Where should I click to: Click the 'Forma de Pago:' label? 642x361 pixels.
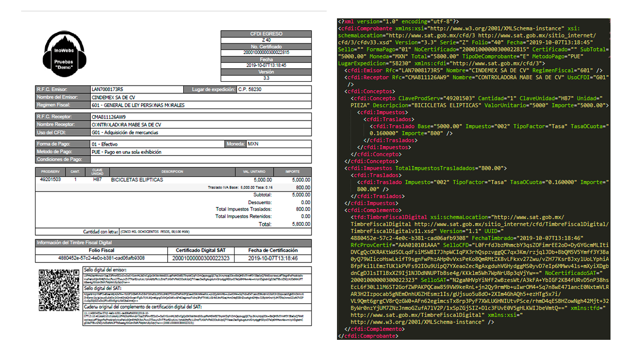(x=53, y=144)
